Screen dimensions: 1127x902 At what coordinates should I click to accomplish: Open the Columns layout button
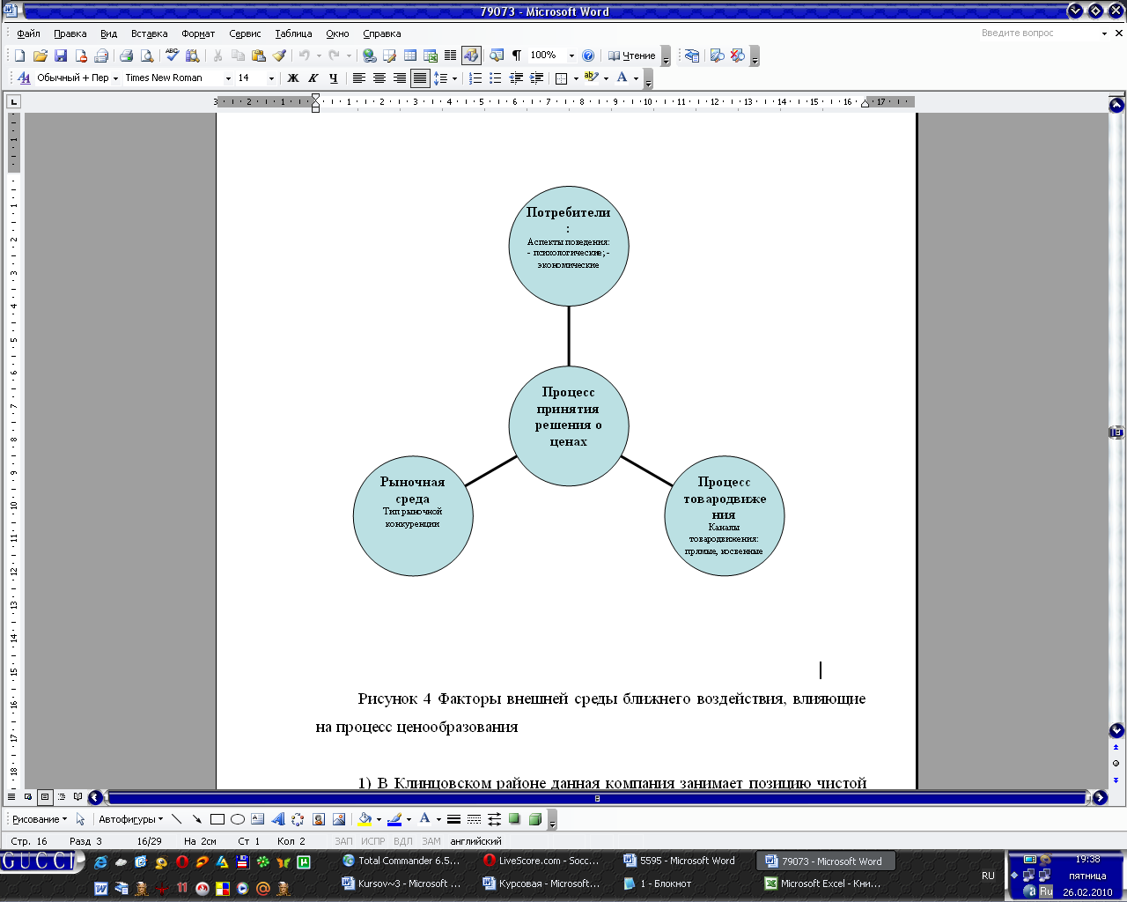click(451, 55)
